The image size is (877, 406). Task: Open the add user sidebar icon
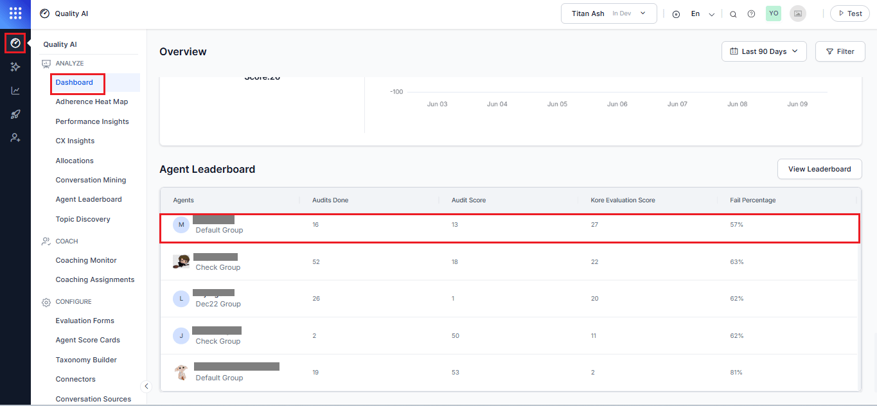15,138
